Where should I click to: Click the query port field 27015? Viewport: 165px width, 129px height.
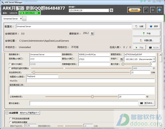[x=94, y=59]
